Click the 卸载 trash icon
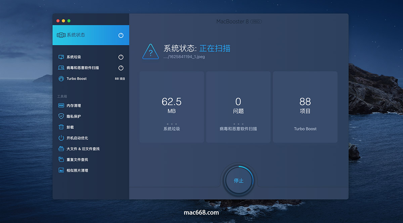This screenshot has width=403, height=223. pyautogui.click(x=61, y=127)
